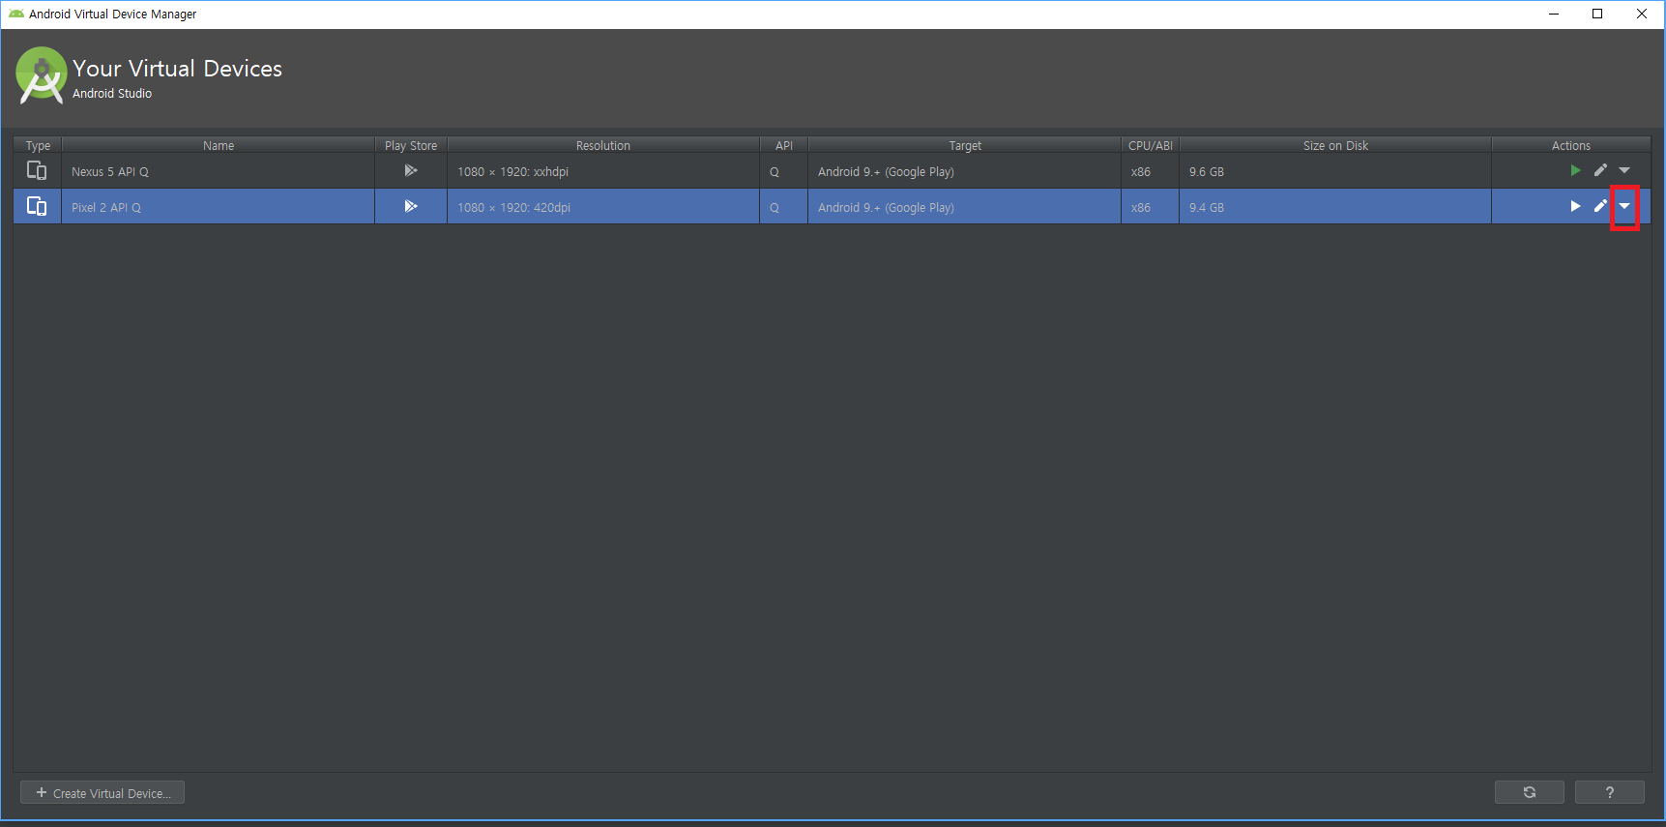Click Play Store icon in Pixel 2 row
The image size is (1666, 827).
(411, 206)
